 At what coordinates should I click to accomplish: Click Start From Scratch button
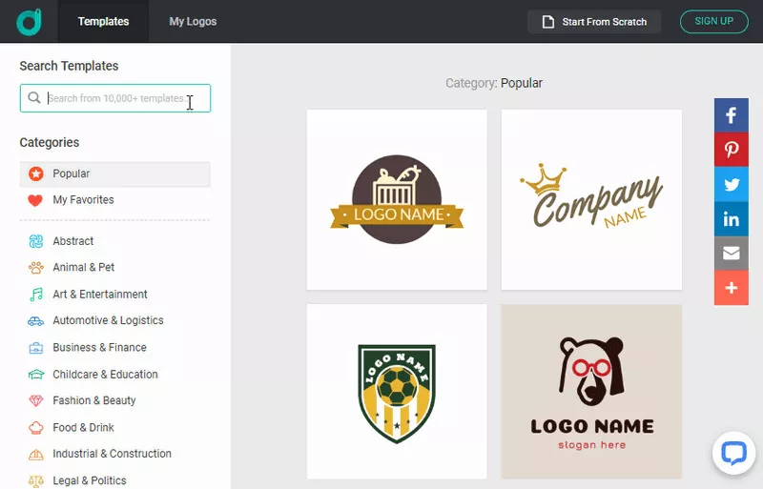594,22
